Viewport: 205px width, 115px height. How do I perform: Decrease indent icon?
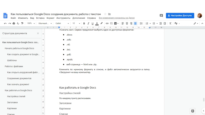(161, 23)
